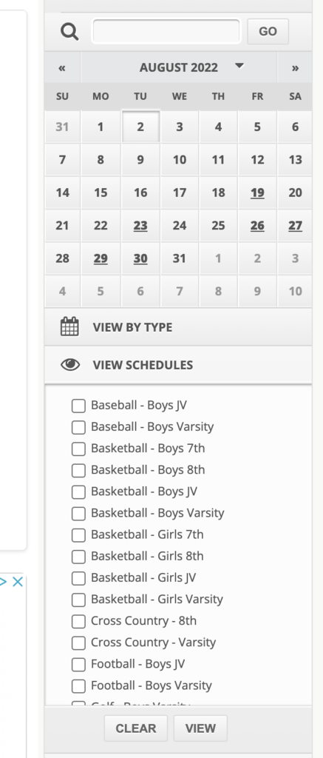This screenshot has width=323, height=758.
Task: Open the month dropdown arrow next to August 2022
Action: (x=239, y=66)
